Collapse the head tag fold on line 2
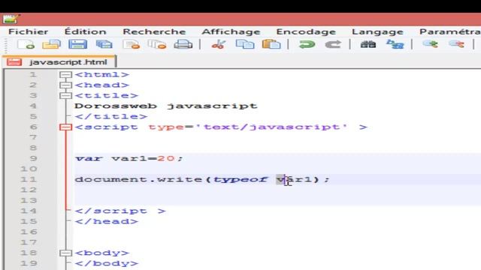The image size is (481, 270). [65, 85]
